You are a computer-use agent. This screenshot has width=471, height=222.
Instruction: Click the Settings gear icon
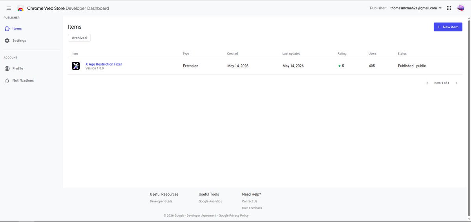[x=7, y=40]
